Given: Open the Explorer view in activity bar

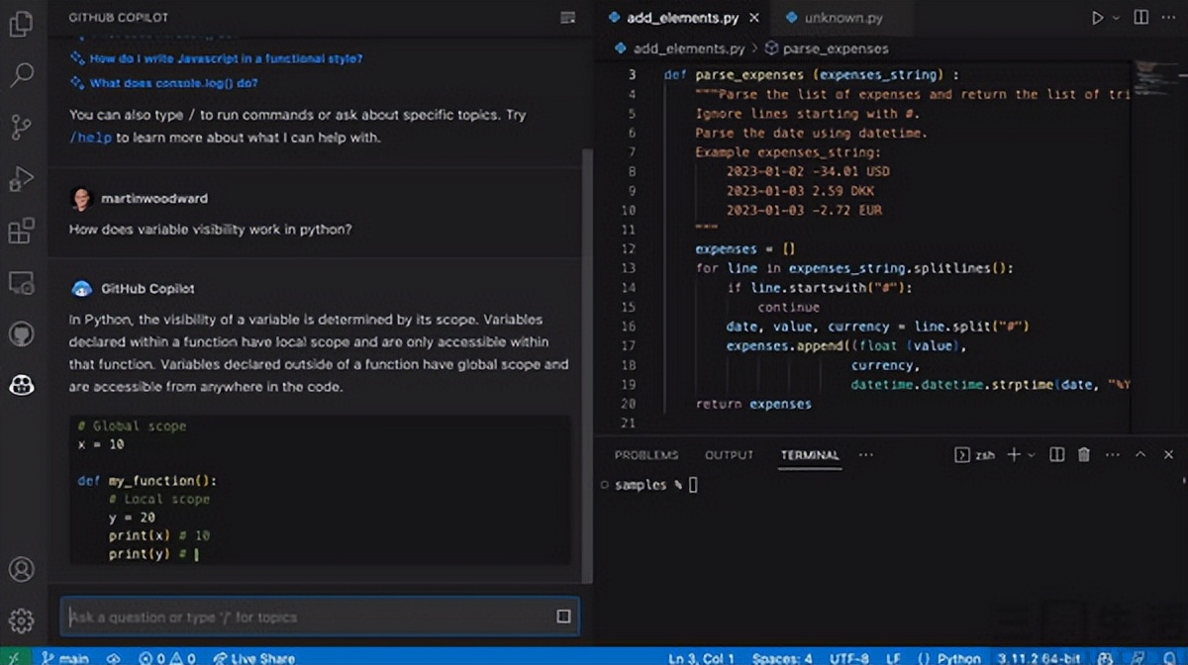Looking at the screenshot, I should pos(21,25).
